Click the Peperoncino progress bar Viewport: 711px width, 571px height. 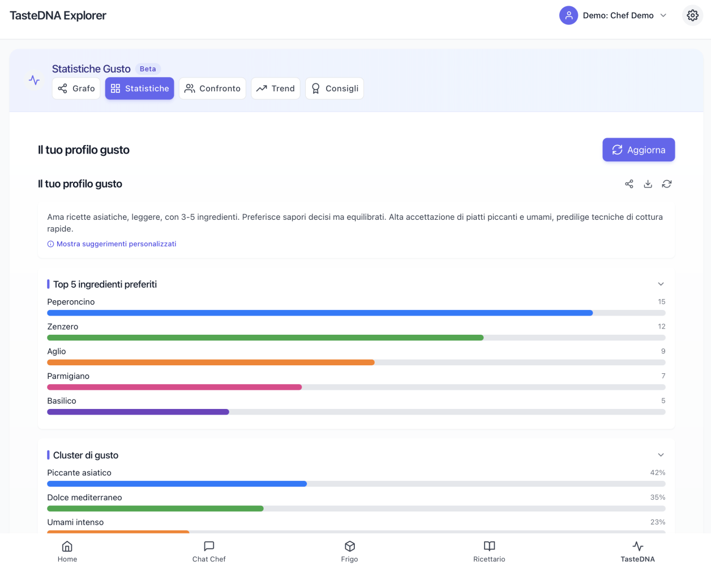(355, 313)
